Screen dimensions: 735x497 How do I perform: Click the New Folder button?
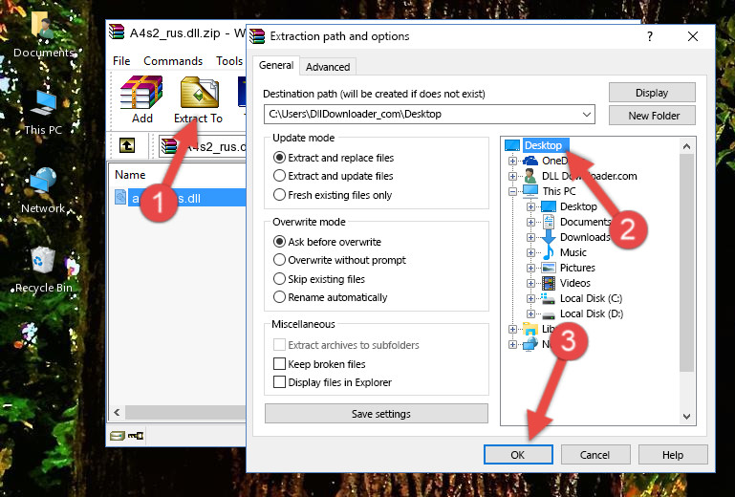point(652,116)
